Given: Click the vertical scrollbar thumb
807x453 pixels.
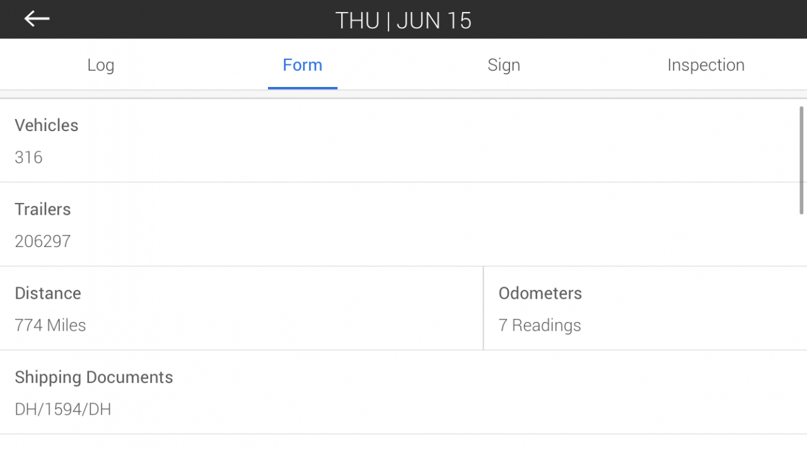Looking at the screenshot, I should pyautogui.click(x=802, y=160).
